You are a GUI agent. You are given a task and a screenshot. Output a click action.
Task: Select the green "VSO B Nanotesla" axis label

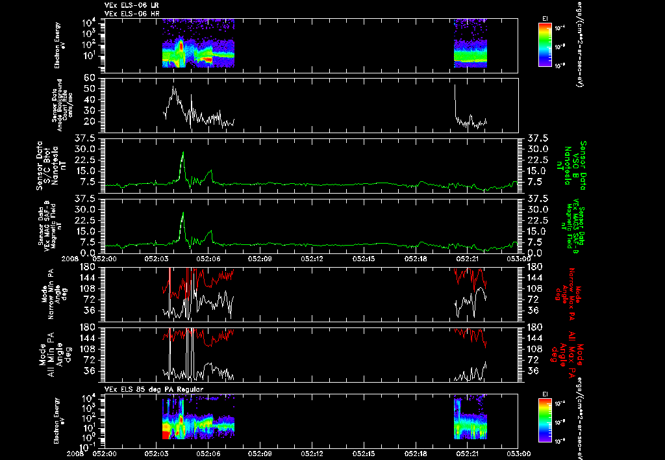click(x=572, y=166)
